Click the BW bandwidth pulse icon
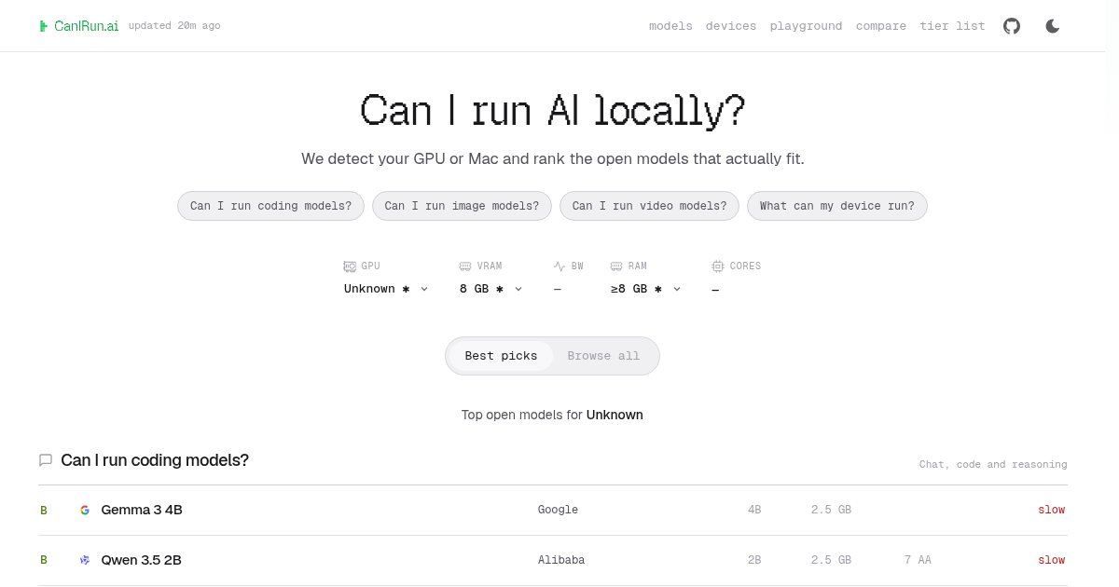Viewport: 1119px width, 587px height. tap(559, 266)
